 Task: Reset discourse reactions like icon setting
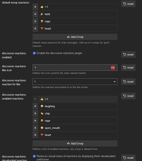[128, 68]
